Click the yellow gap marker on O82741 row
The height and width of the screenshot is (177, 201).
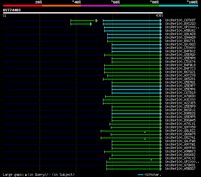tap(145, 139)
